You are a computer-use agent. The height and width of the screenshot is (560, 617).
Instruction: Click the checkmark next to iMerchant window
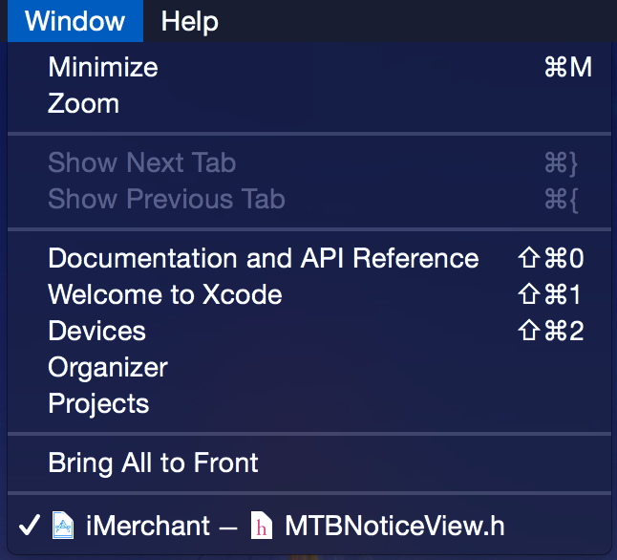28,525
